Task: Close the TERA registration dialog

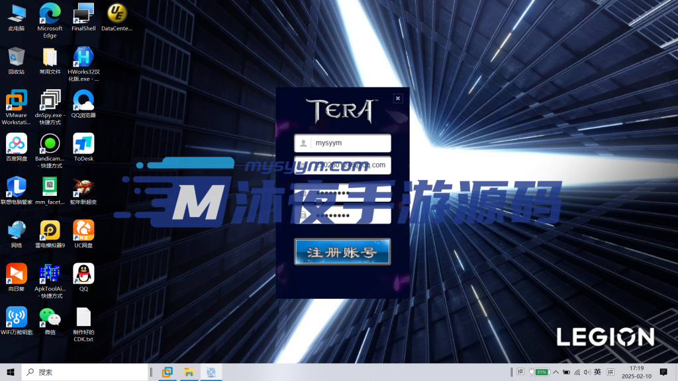Action: (398, 99)
